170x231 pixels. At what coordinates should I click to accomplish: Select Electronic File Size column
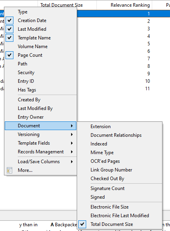(120, 207)
